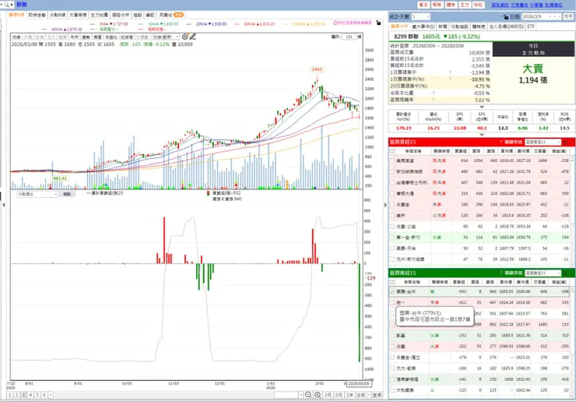The height and width of the screenshot is (402, 576).
Task: Tick the 大和國泰 row checkbox
Action: (392, 390)
